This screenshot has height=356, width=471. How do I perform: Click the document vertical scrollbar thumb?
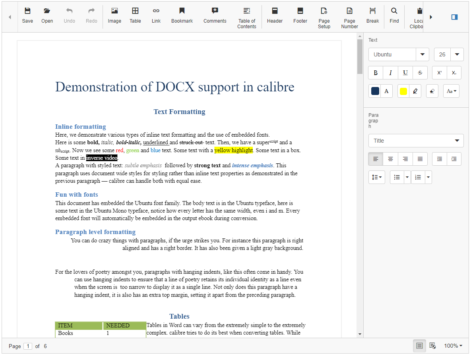[x=360, y=56]
